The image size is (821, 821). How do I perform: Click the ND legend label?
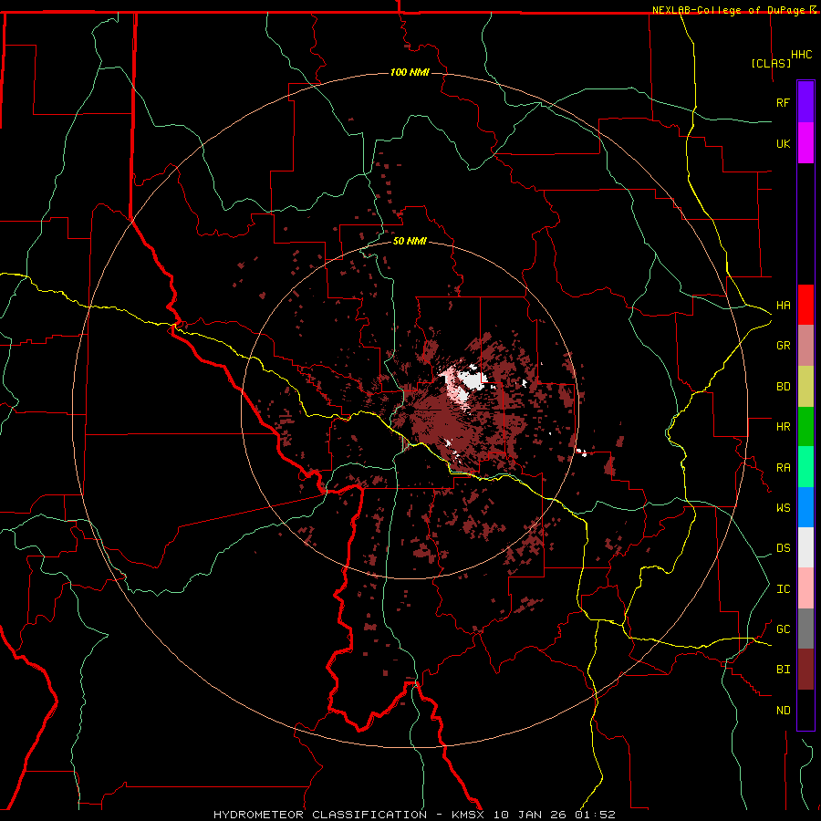click(x=783, y=711)
